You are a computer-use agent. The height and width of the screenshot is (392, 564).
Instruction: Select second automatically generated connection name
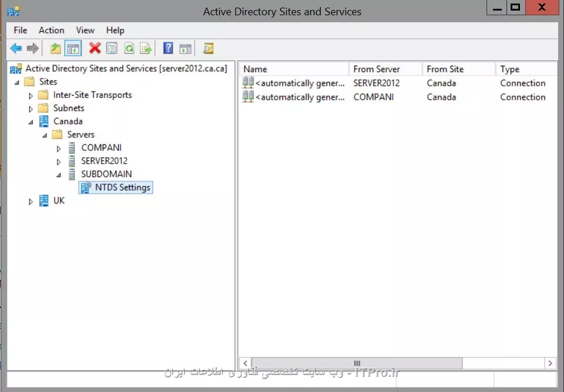point(300,97)
